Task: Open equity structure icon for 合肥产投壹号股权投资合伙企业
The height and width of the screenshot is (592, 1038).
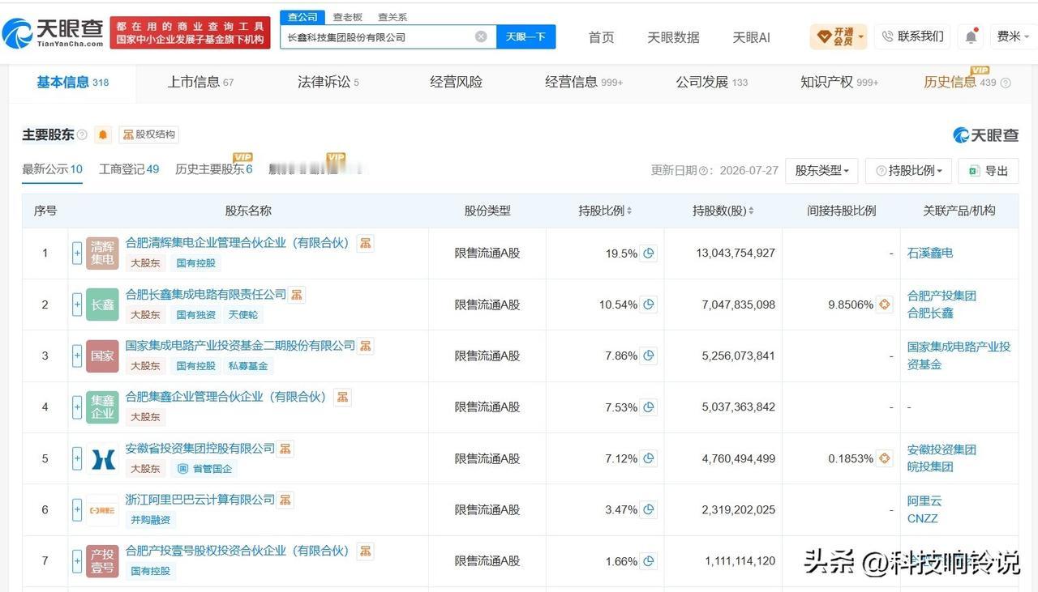Action: point(366,551)
